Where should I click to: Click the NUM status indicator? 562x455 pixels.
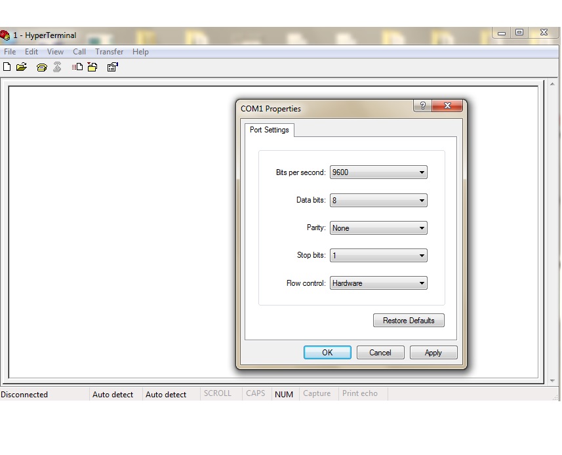[284, 395]
